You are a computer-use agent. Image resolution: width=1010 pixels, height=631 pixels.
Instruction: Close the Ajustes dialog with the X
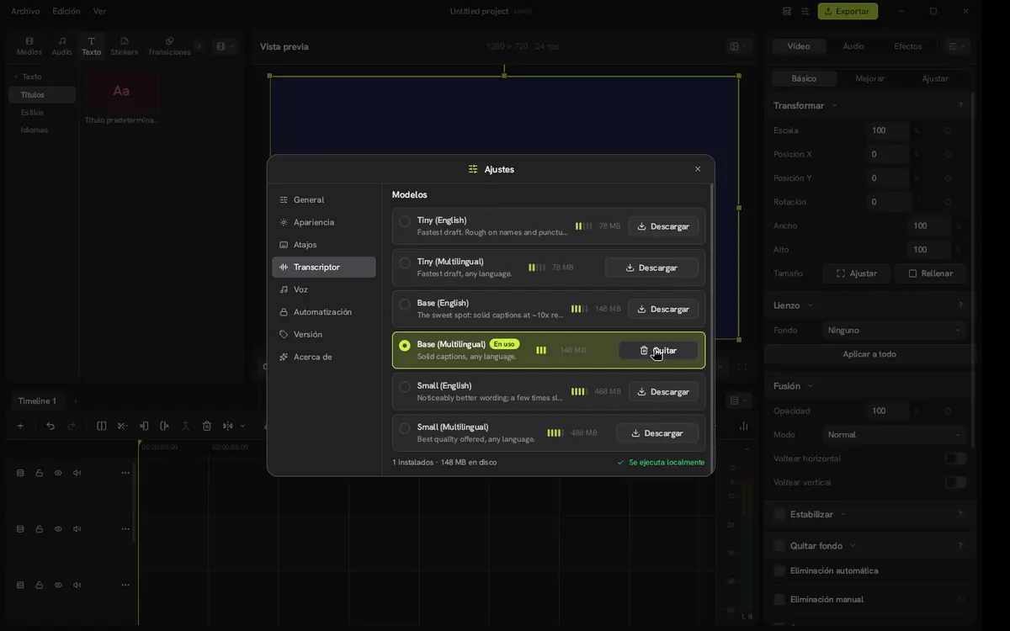[698, 169]
